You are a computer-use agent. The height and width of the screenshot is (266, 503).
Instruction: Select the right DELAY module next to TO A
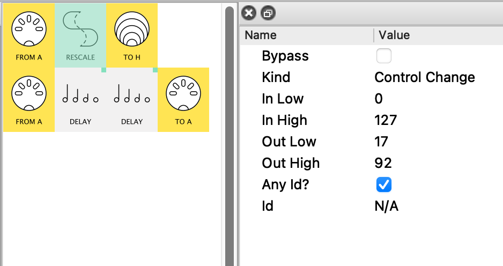click(132, 100)
